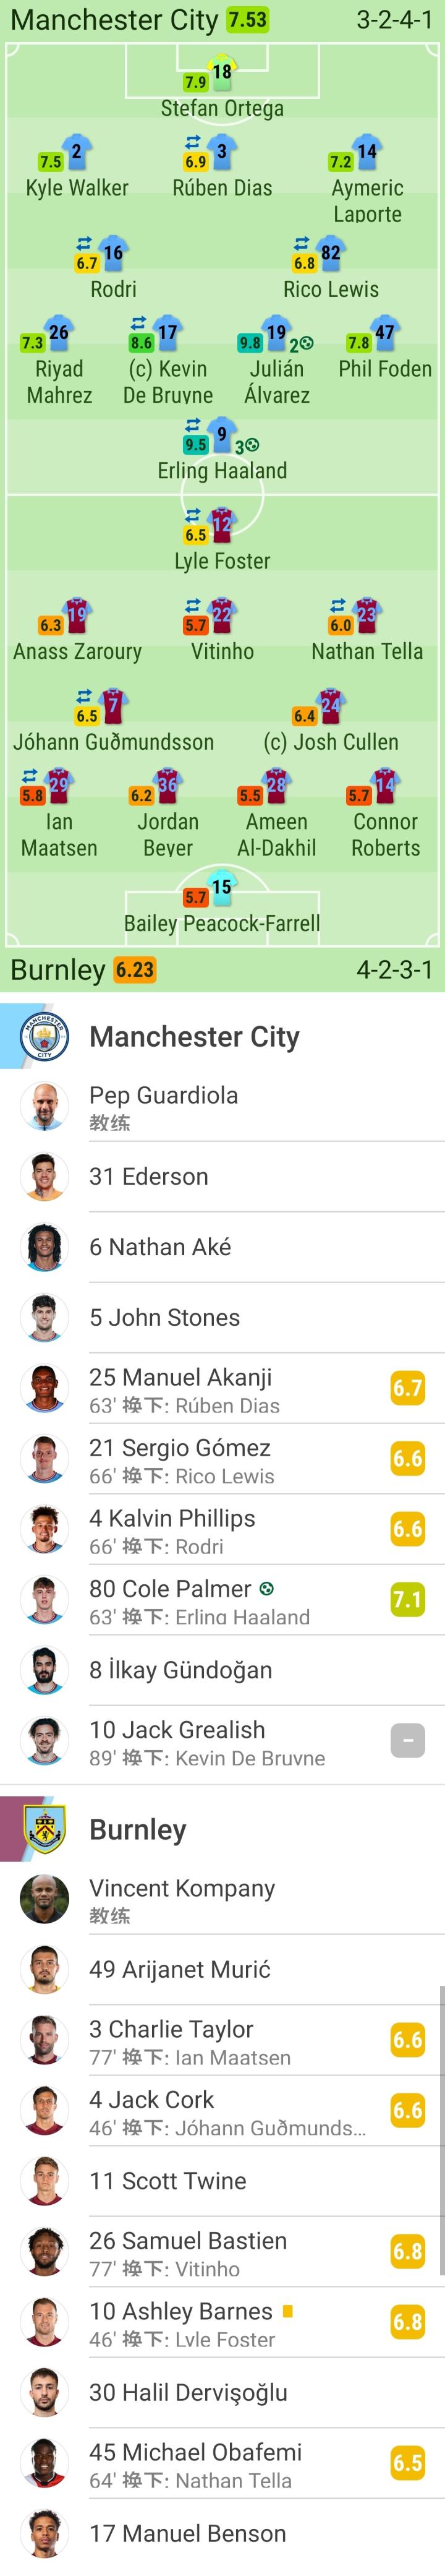
Task: Select Stefan Ortega's goalkeeper shirt icon
Action: [x=222, y=72]
